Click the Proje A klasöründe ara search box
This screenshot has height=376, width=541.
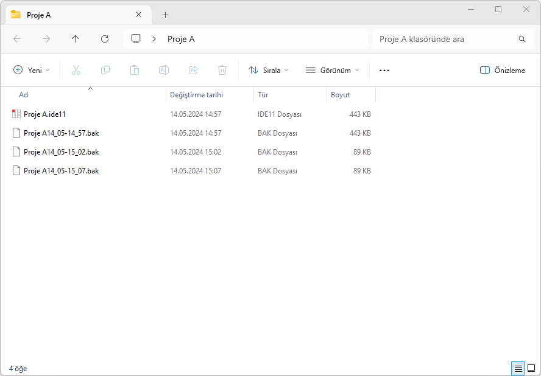click(445, 39)
